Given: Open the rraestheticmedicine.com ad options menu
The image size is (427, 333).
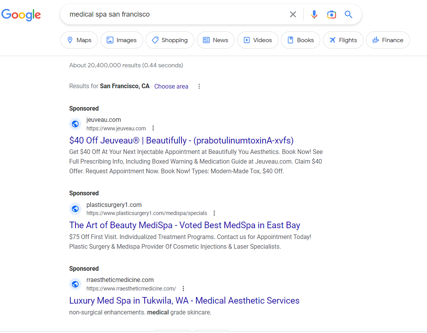Looking at the screenshot, I should click(183, 289).
